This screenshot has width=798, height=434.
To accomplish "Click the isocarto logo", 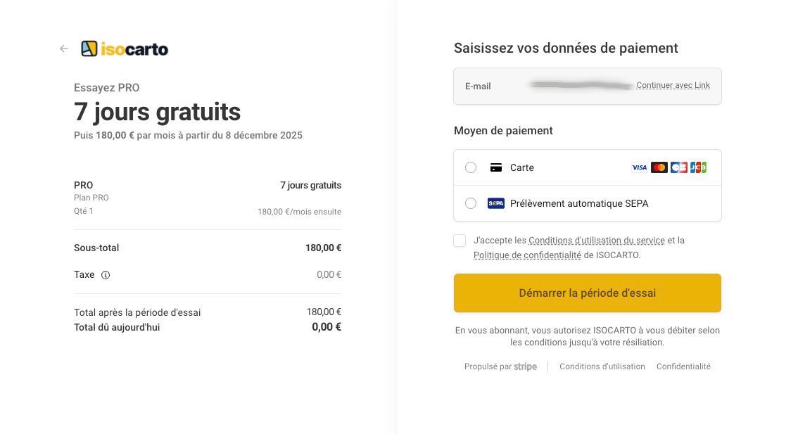I will point(125,48).
